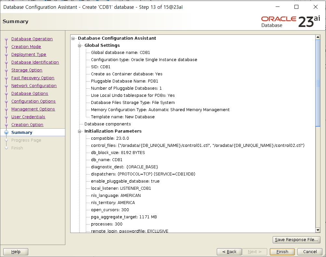This screenshot has width=326, height=257.
Task: Click Save Response File button
Action: click(x=296, y=239)
